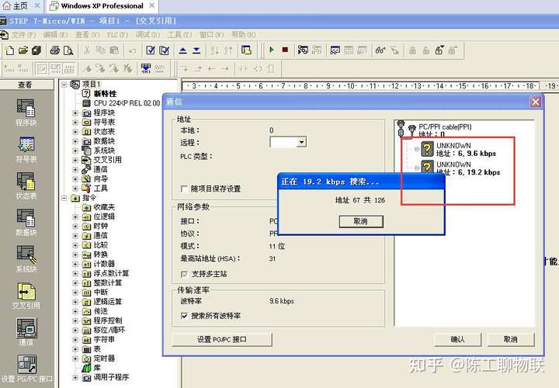
Task: Click the Open project folder icon
Action: pyautogui.click(x=23, y=50)
